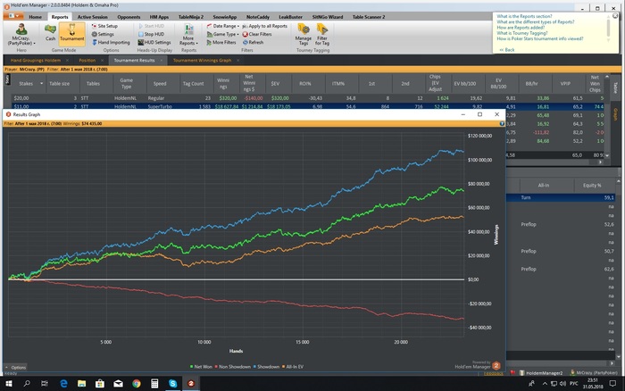The width and height of the screenshot is (625, 391).
Task: Toggle All-In EV legend series
Action: coord(293,367)
